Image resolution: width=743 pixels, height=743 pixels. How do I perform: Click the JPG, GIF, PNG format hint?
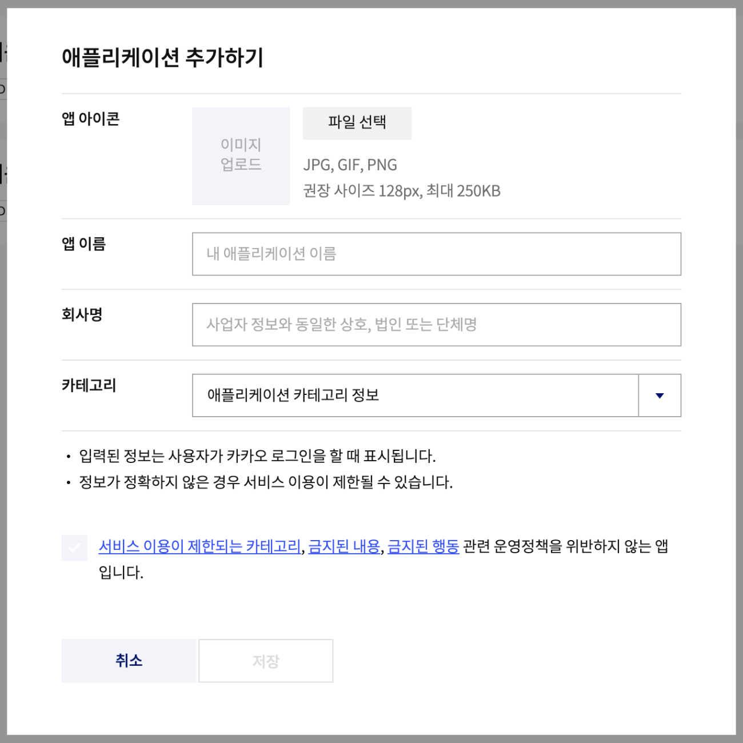[x=350, y=165]
